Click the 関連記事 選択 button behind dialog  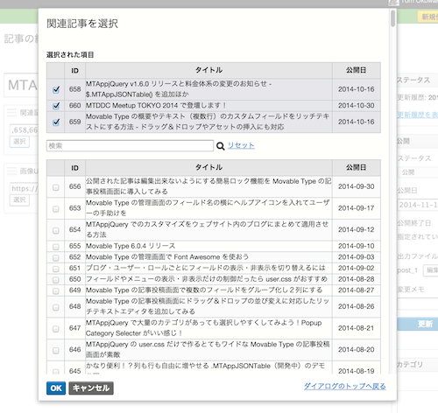tap(19, 142)
